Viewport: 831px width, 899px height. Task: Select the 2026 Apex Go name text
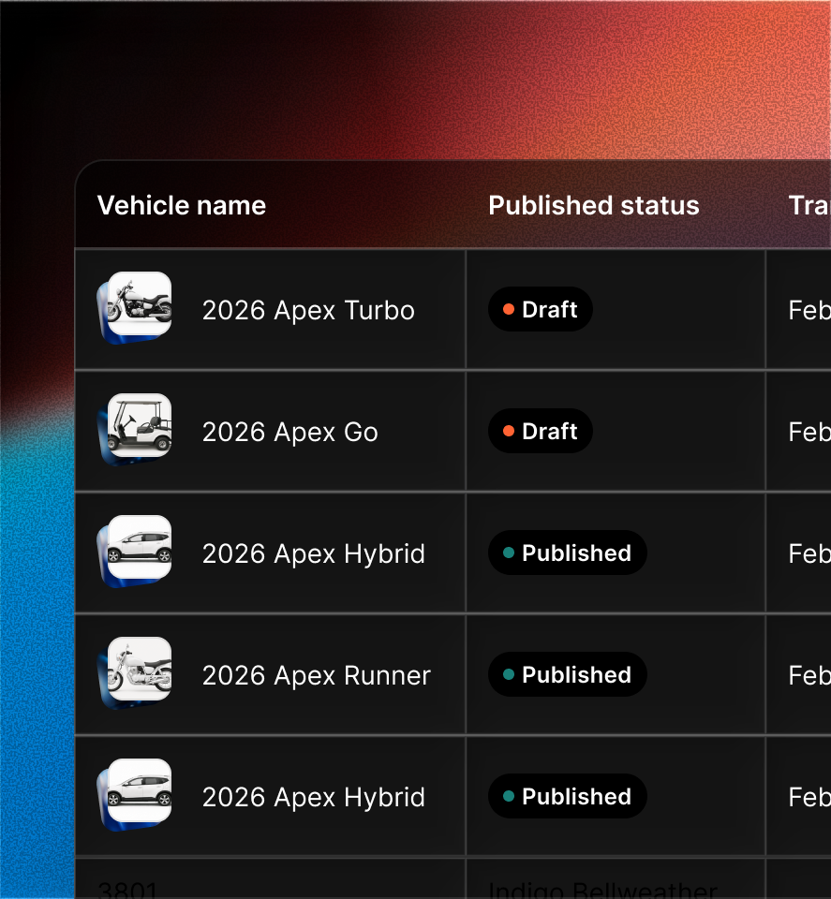point(290,433)
